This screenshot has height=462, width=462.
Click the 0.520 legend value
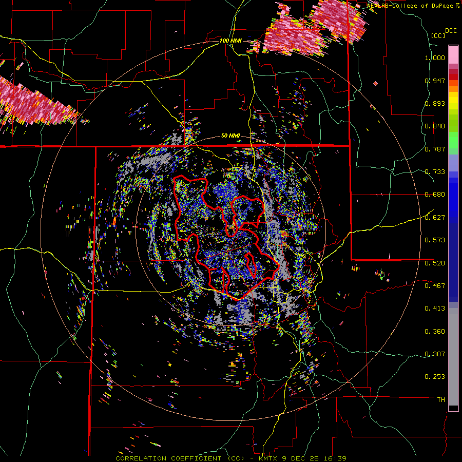(x=435, y=263)
